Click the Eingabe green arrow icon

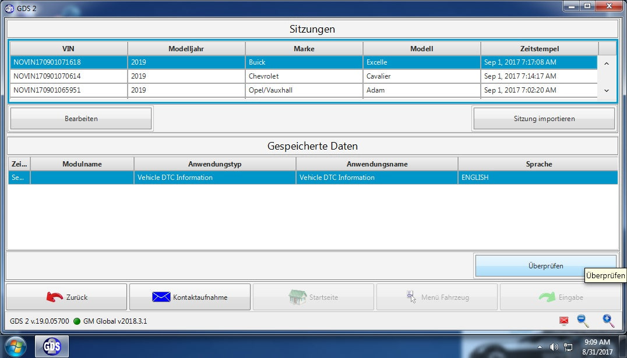point(545,297)
